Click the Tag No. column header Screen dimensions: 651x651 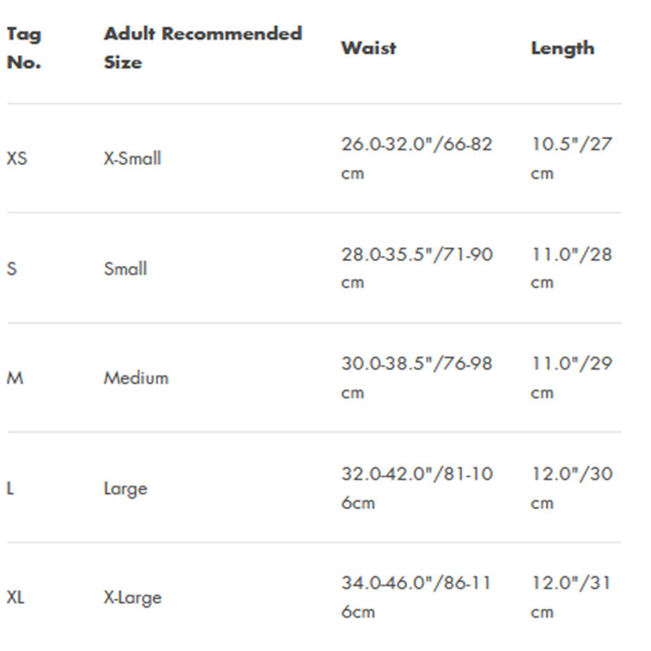(x=24, y=48)
